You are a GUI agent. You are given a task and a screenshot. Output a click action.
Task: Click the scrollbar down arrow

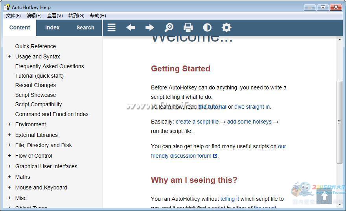(340, 205)
